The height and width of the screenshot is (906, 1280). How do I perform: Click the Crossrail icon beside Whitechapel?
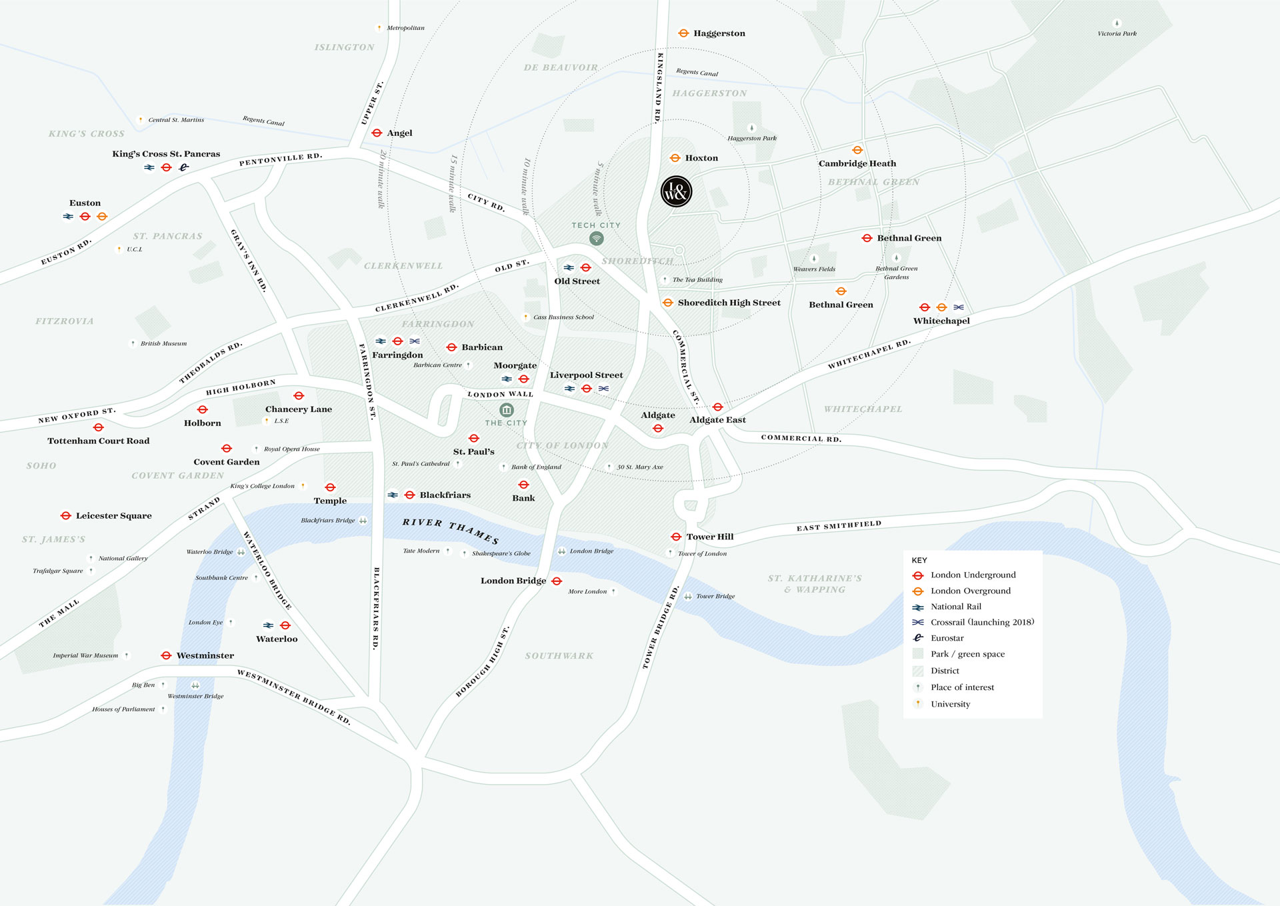959,307
